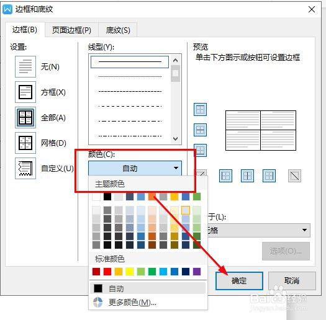Toggle the left border preview button
Image resolution: width=326 pixels, height=320 pixels.
pyautogui.click(x=225, y=176)
